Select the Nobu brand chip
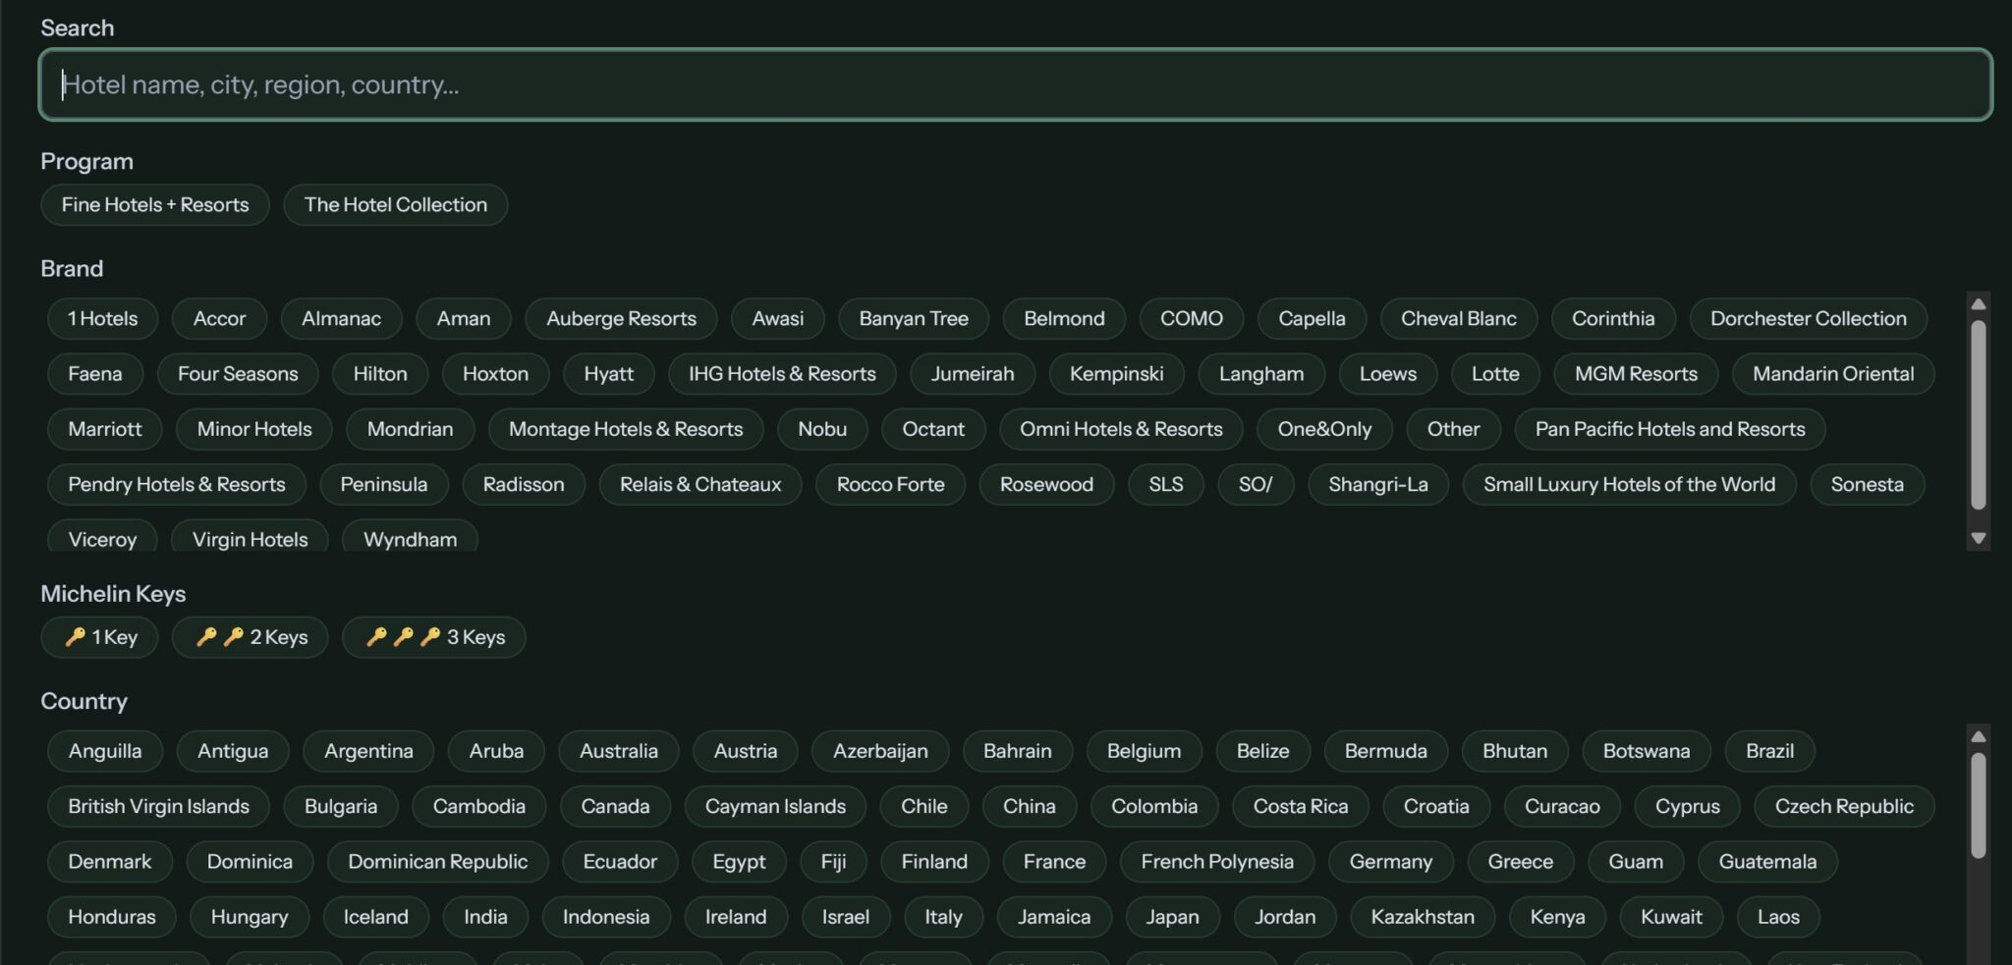 point(822,429)
